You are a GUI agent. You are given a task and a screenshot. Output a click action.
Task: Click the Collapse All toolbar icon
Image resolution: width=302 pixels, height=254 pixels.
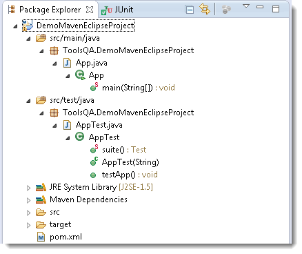(x=190, y=10)
